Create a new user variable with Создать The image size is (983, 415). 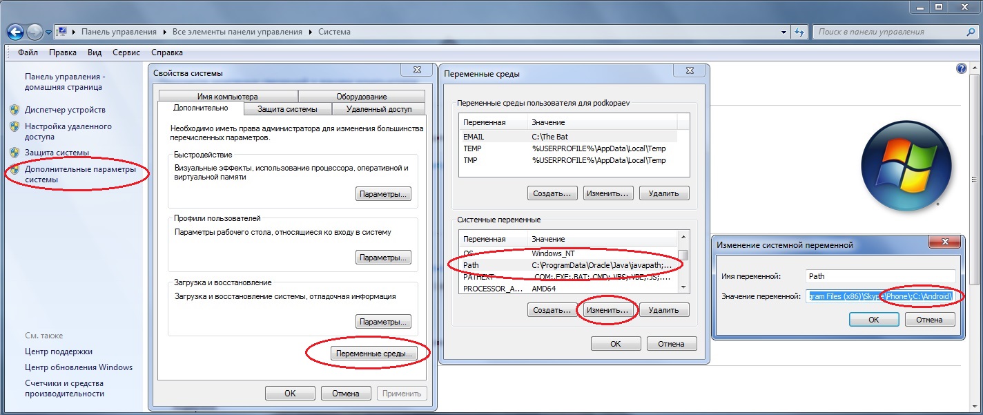coord(552,193)
